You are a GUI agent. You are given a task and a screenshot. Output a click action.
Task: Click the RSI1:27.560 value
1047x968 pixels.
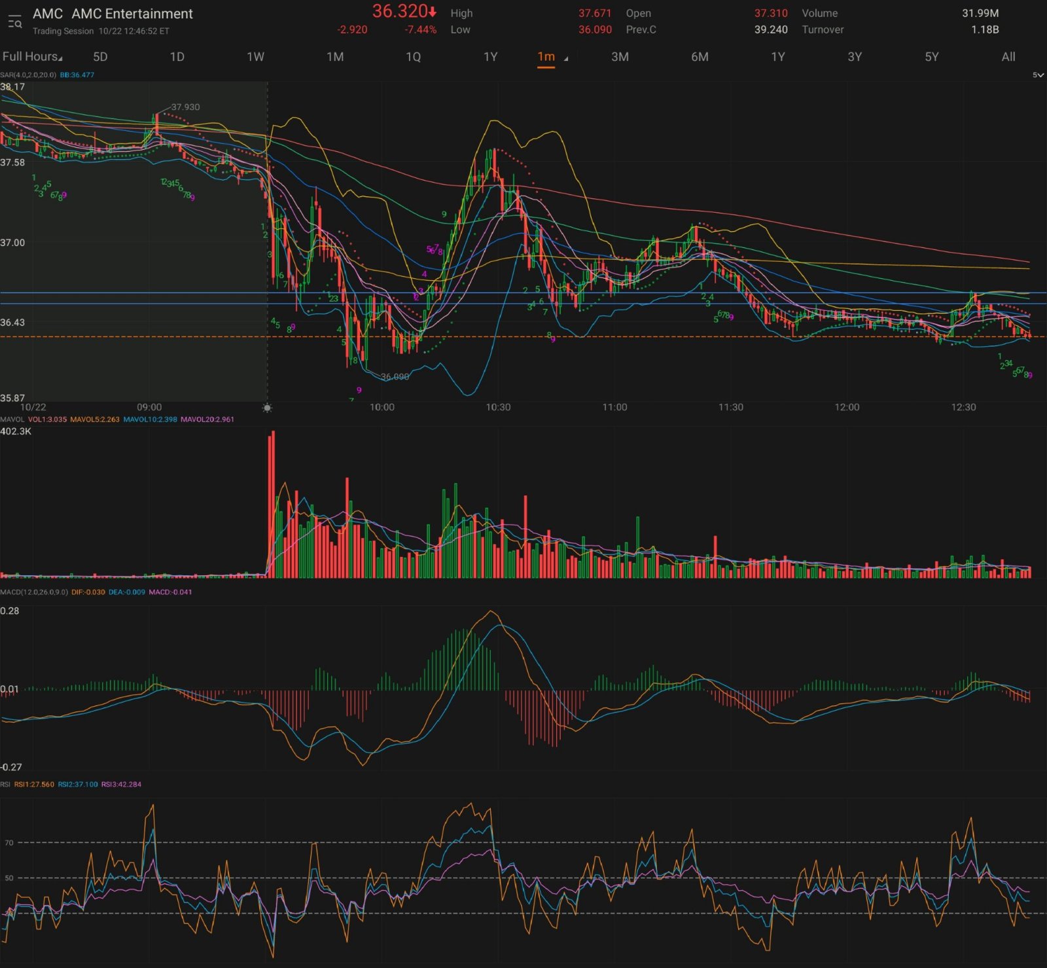(x=35, y=784)
